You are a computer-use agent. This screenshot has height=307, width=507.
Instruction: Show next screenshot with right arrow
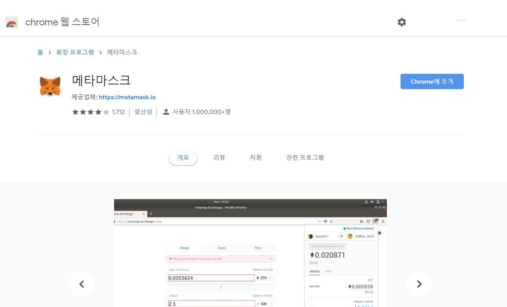(x=419, y=284)
